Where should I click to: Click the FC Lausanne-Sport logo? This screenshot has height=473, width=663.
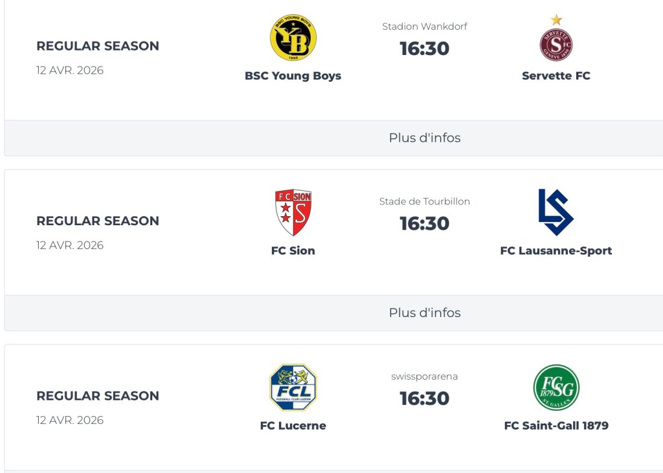click(x=556, y=212)
